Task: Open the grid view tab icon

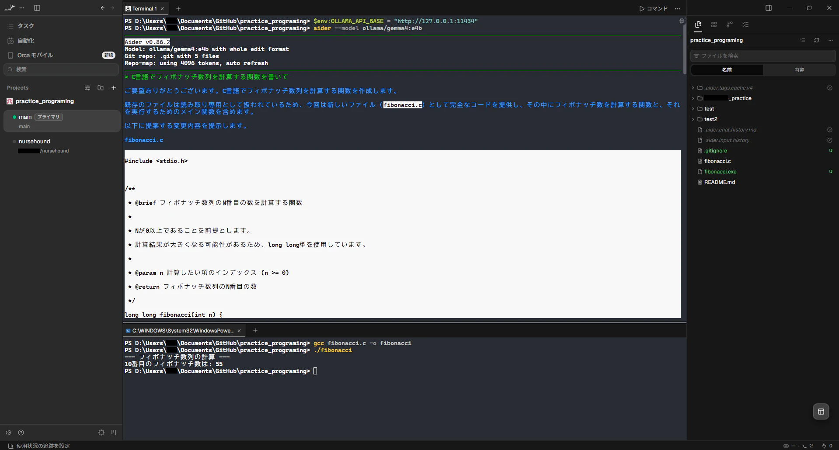Action: (x=714, y=24)
